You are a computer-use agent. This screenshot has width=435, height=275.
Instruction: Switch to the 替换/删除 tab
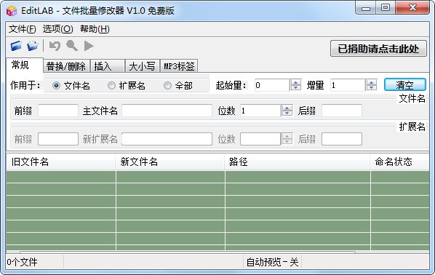[66, 66]
